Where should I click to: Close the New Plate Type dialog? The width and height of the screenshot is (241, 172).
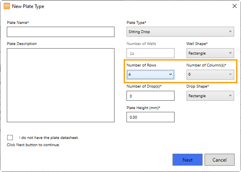point(234,6)
